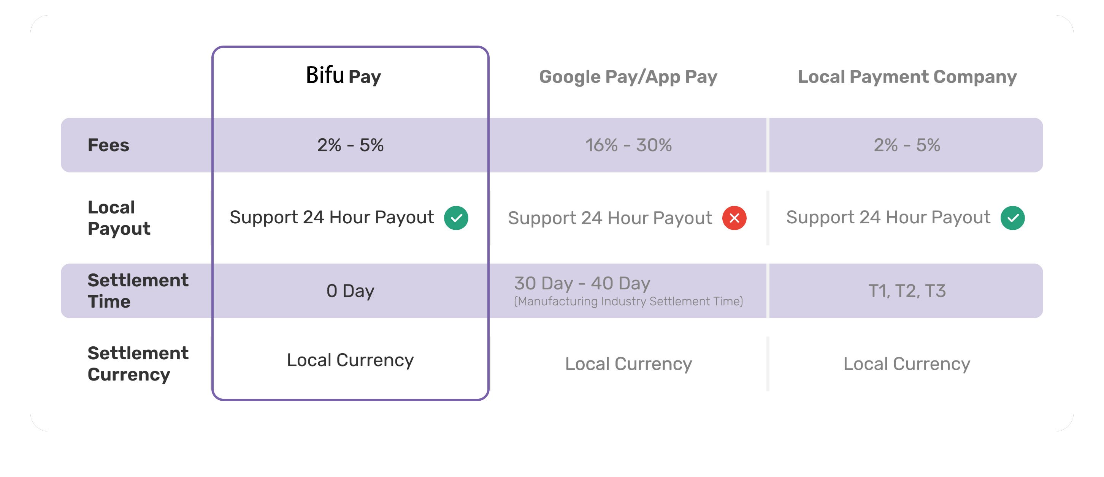Click the 16% - 30% fee value
Image resolution: width=1104 pixels, height=477 pixels.
point(628,145)
